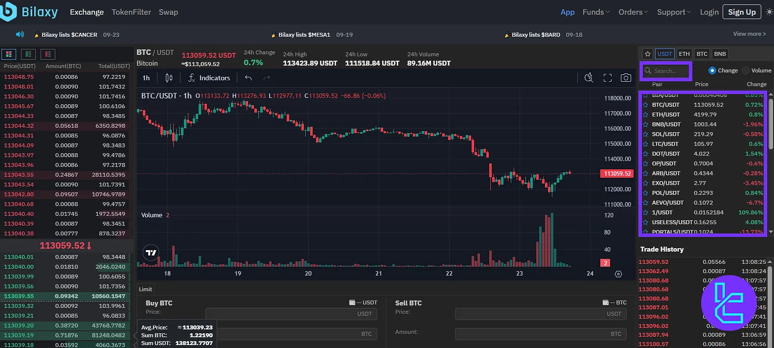The height and width of the screenshot is (348, 774).
Task: Open the TokenFilter menu item
Action: tap(131, 12)
